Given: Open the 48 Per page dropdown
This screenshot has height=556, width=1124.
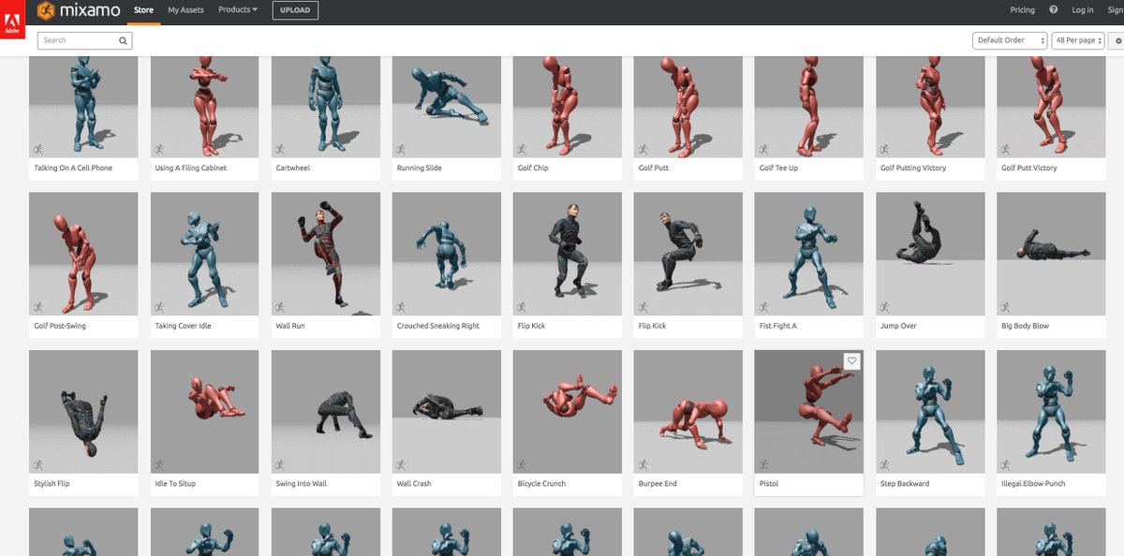Looking at the screenshot, I should pos(1078,40).
